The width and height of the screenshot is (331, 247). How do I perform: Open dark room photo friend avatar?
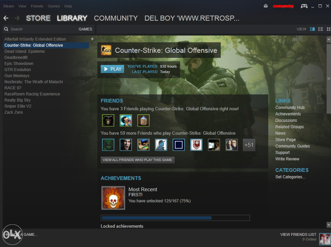pyautogui.click(x=214, y=145)
